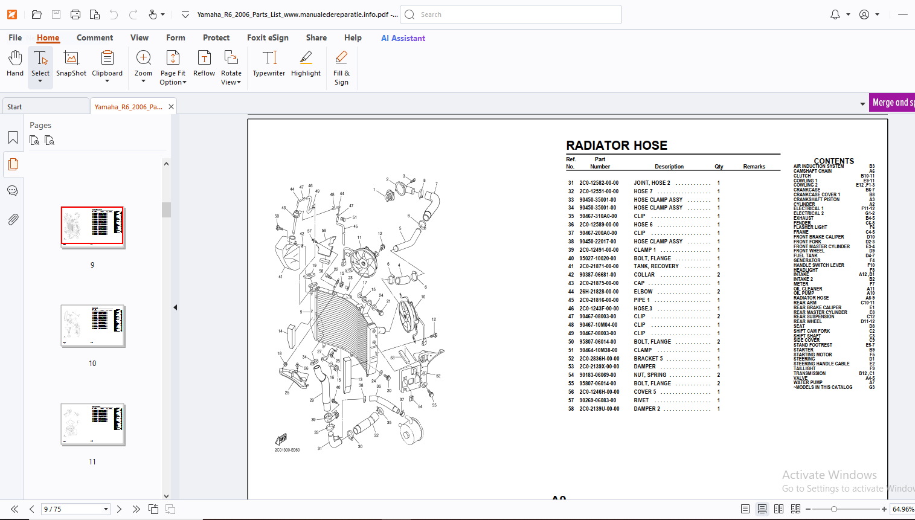Viewport: 915px width, 520px height.
Task: Open the Help tab
Action: [353, 37]
